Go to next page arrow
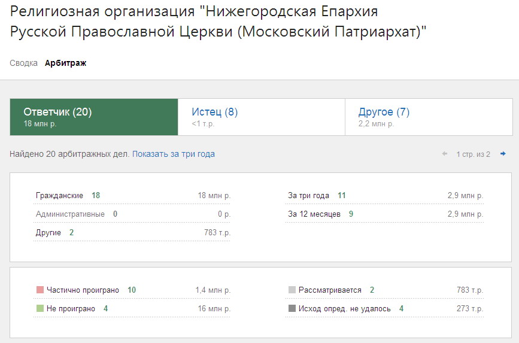The height and width of the screenshot is (343, 519). [503, 154]
